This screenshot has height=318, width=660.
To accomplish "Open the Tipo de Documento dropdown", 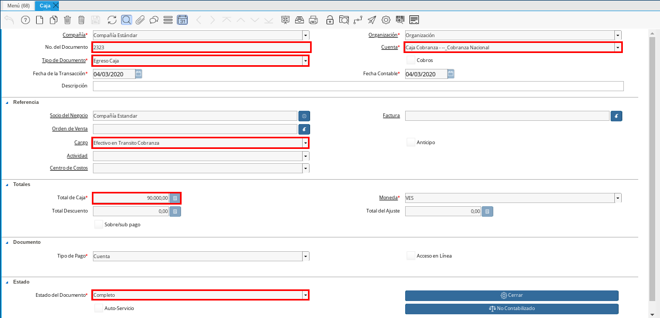I will tap(306, 60).
